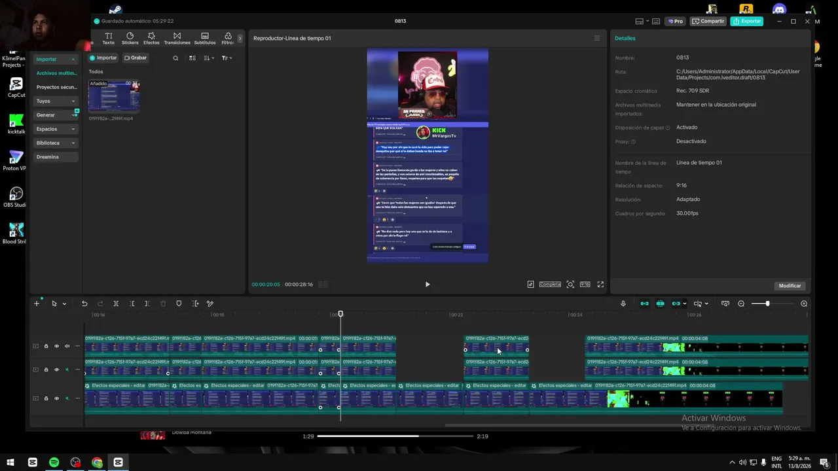Open the Efectos panel
This screenshot has height=471, width=838.
[x=151, y=39]
